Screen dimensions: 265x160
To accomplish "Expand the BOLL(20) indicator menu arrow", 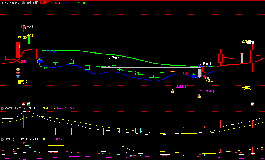I will 2,139.
